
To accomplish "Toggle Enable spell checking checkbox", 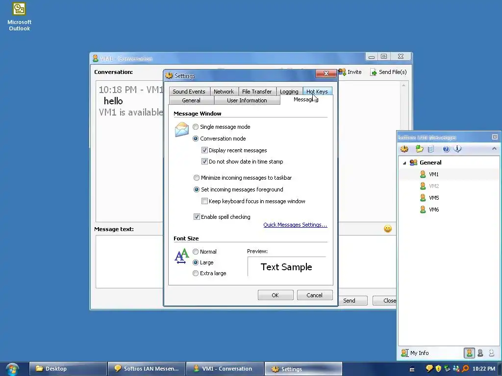I will click(197, 217).
